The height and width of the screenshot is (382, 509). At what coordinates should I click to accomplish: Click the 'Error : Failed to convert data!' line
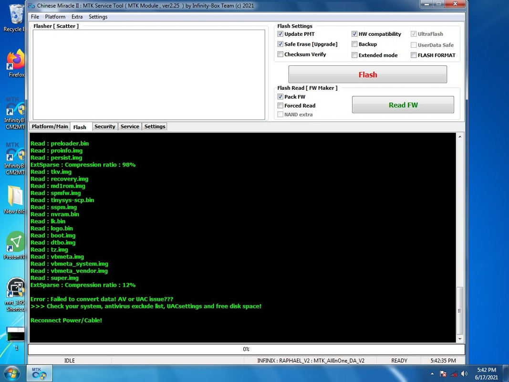point(102,299)
